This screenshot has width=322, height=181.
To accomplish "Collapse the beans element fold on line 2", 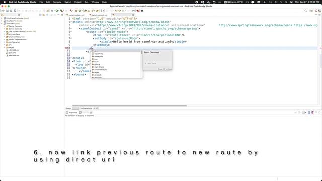I will click(x=71, y=22).
